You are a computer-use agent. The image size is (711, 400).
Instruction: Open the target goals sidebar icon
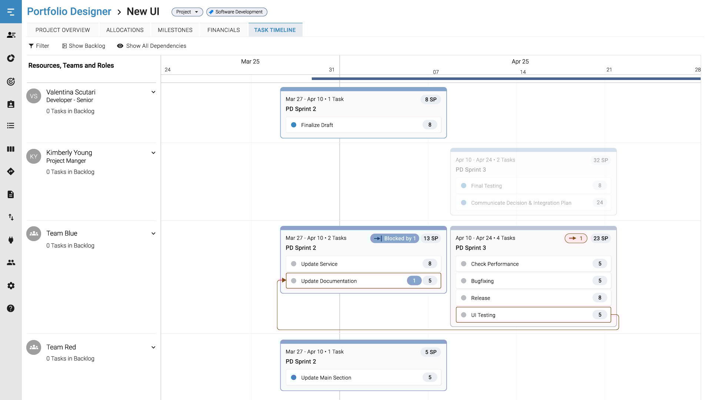[x=11, y=81]
